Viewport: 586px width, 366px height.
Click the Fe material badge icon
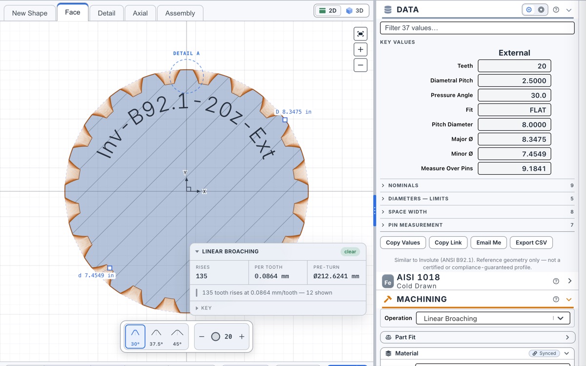pyautogui.click(x=388, y=281)
